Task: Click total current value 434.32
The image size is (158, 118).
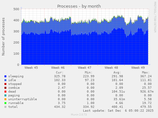Action: [x=60, y=107]
